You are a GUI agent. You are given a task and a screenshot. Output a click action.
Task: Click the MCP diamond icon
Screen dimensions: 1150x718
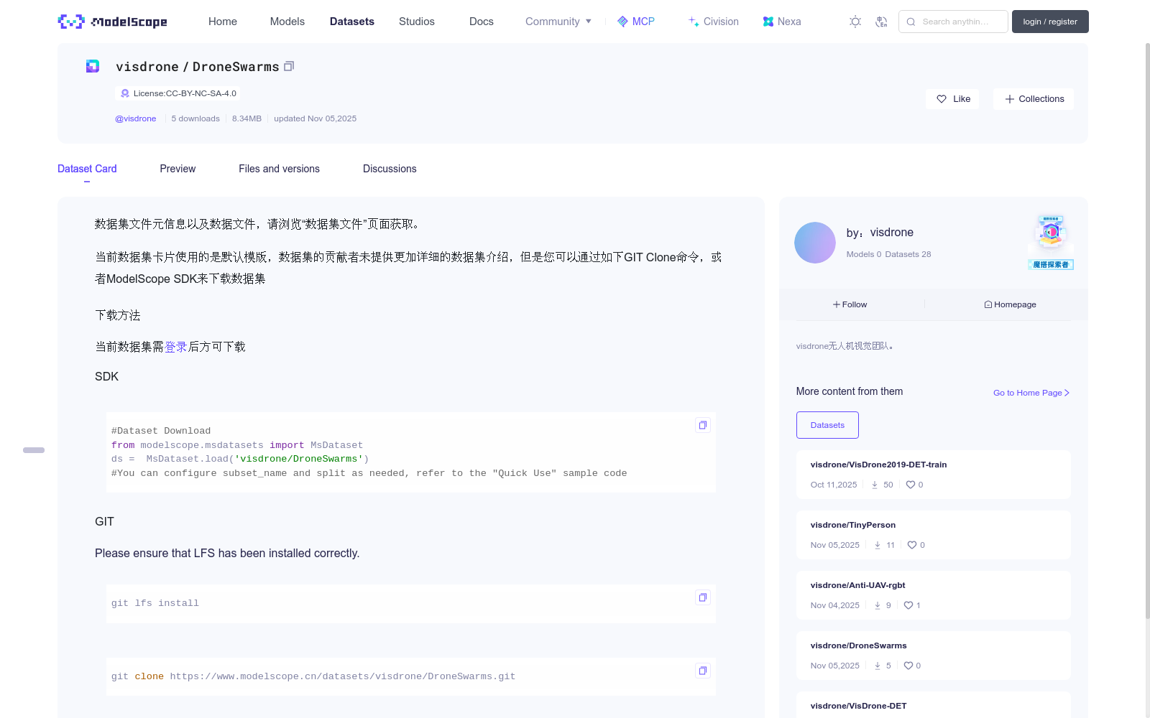[x=622, y=22]
